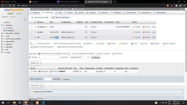Screen dimensions: 187x105
Task: Open 'después de dir' position dropdown
Action: [79, 57]
